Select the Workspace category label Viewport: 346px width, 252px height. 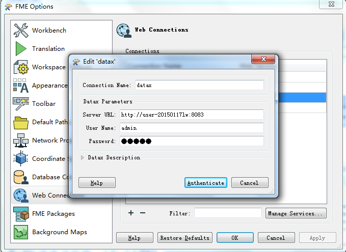(x=49, y=67)
